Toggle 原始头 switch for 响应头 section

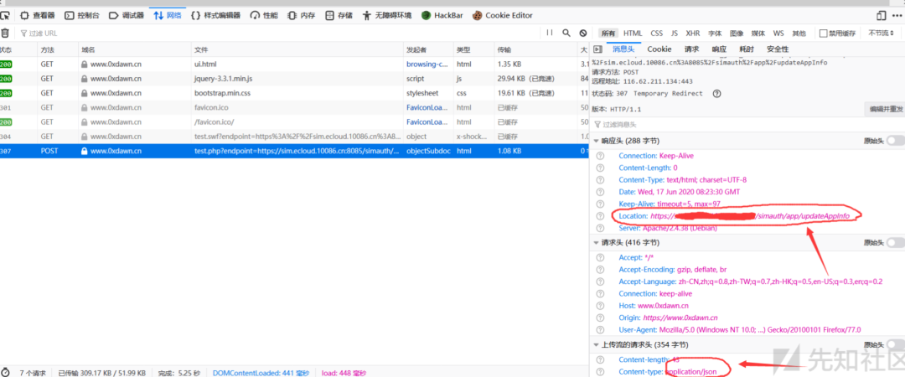895,140
